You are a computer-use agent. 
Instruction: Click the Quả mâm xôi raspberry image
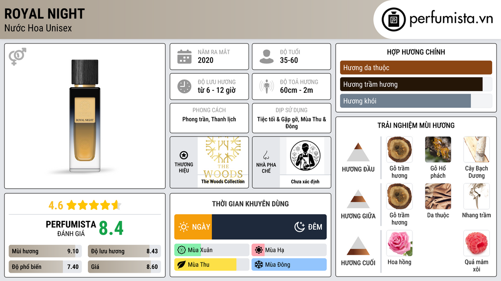pos(477,243)
